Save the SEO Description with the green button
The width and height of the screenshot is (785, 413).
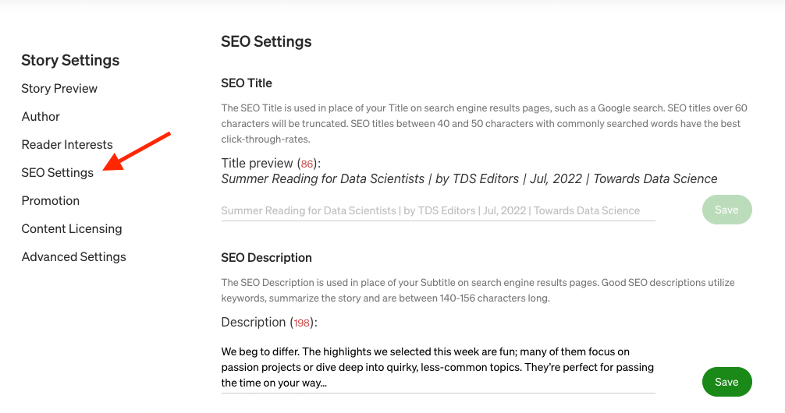click(727, 382)
